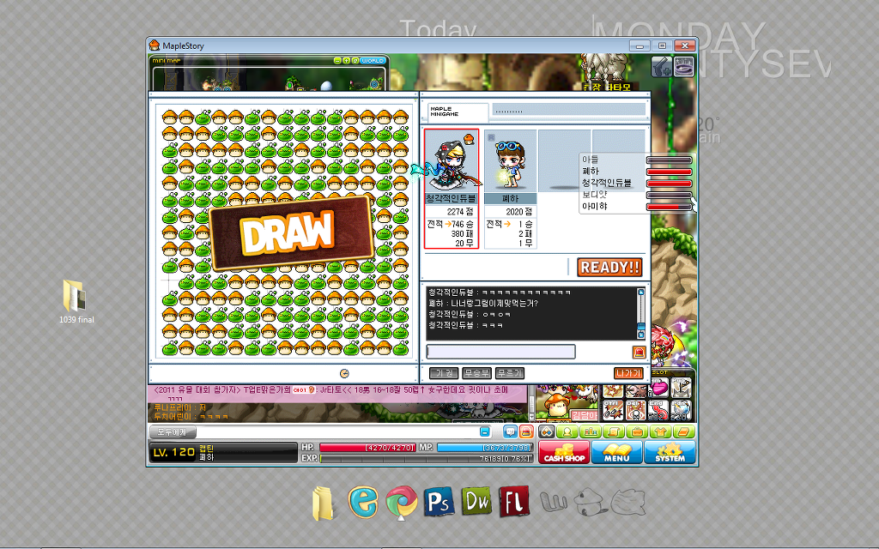Image resolution: width=879 pixels, height=549 pixels.
Task: Click the minigame chat input field
Action: pyautogui.click(x=501, y=351)
